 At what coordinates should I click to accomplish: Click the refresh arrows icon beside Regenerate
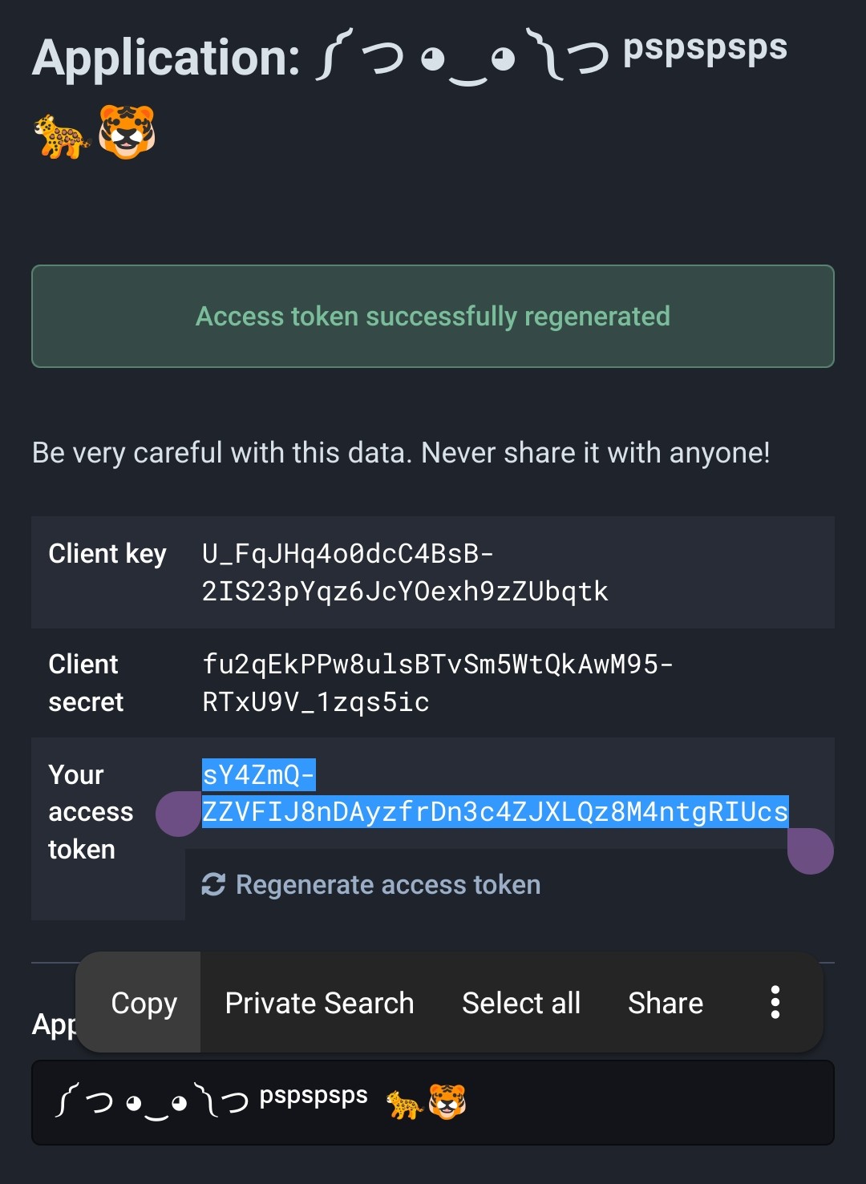pos(213,884)
